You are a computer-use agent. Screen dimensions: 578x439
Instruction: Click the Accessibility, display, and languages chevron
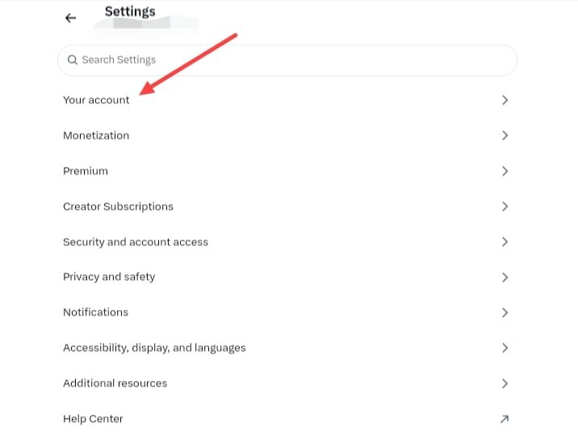(x=505, y=348)
